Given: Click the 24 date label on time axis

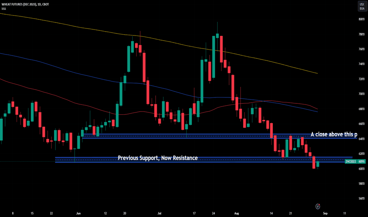Looking at the screenshot, I should [x=213, y=213].
